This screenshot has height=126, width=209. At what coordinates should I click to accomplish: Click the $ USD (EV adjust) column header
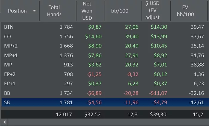click(153, 11)
